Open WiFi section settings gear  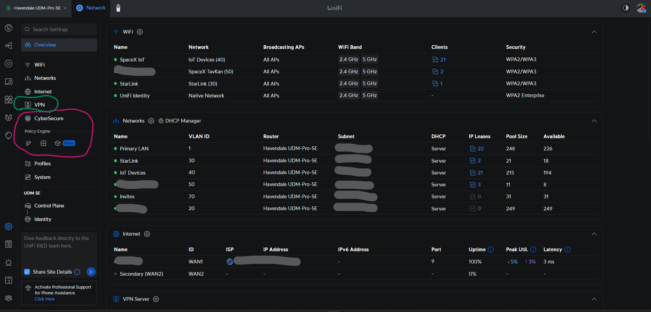(x=140, y=32)
